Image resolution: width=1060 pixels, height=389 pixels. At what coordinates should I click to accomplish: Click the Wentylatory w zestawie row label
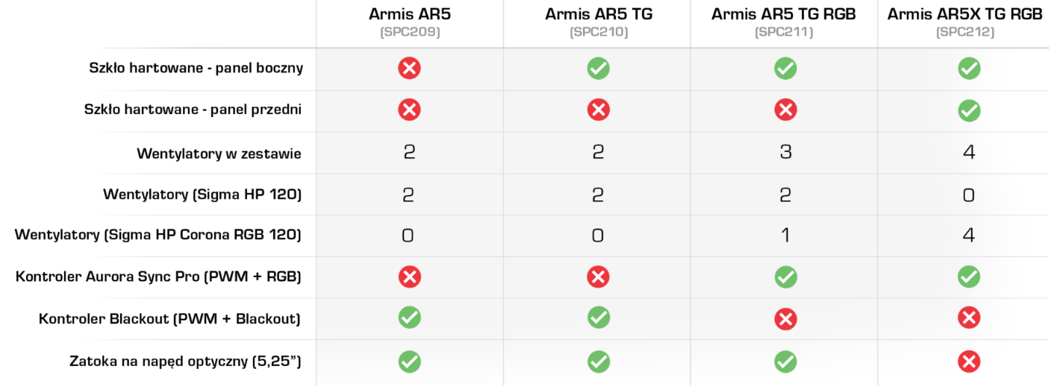[219, 154]
